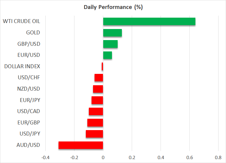The width and height of the screenshot is (226, 163).
Task: Click the Daily Performance (%) chart title
Action: coord(113,7)
